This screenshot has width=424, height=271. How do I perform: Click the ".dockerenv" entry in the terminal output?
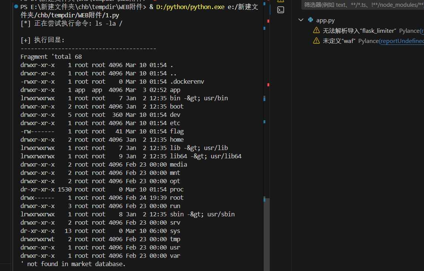187,81
